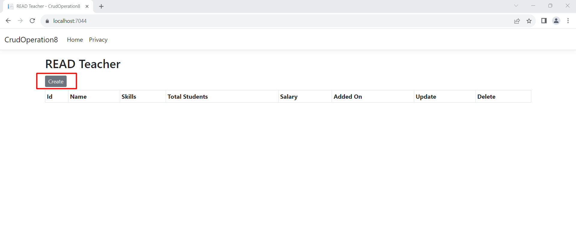Click the Added On column header
The image size is (576, 240).
click(373, 97)
